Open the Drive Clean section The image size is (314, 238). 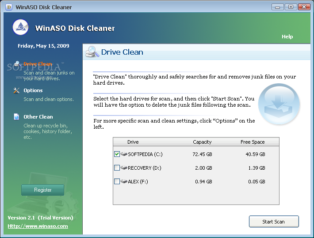pos(38,64)
